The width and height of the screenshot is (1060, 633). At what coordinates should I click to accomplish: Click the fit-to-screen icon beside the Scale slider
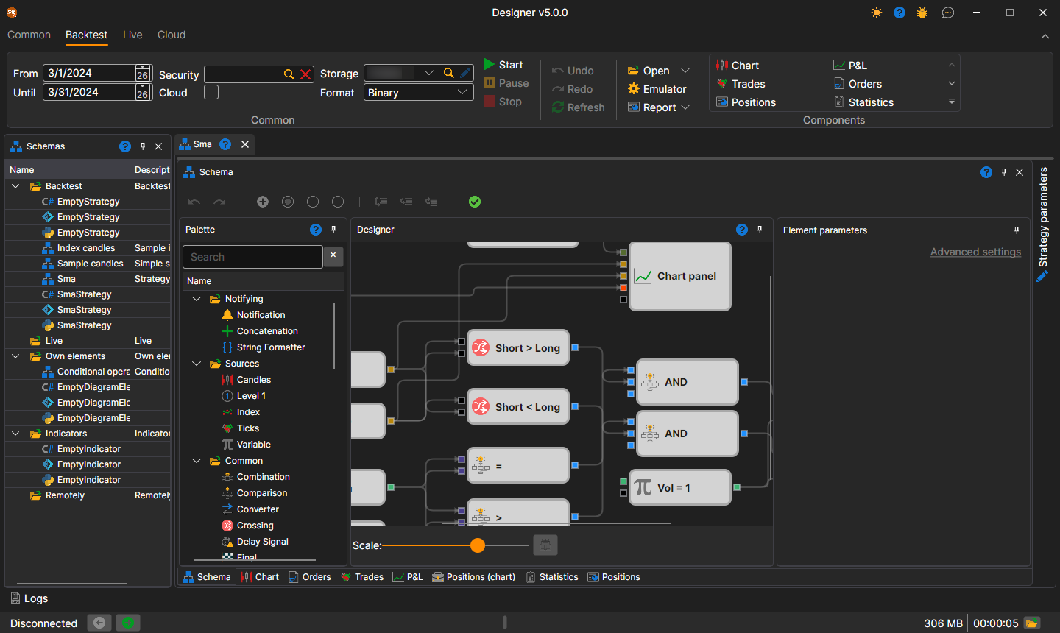(545, 545)
